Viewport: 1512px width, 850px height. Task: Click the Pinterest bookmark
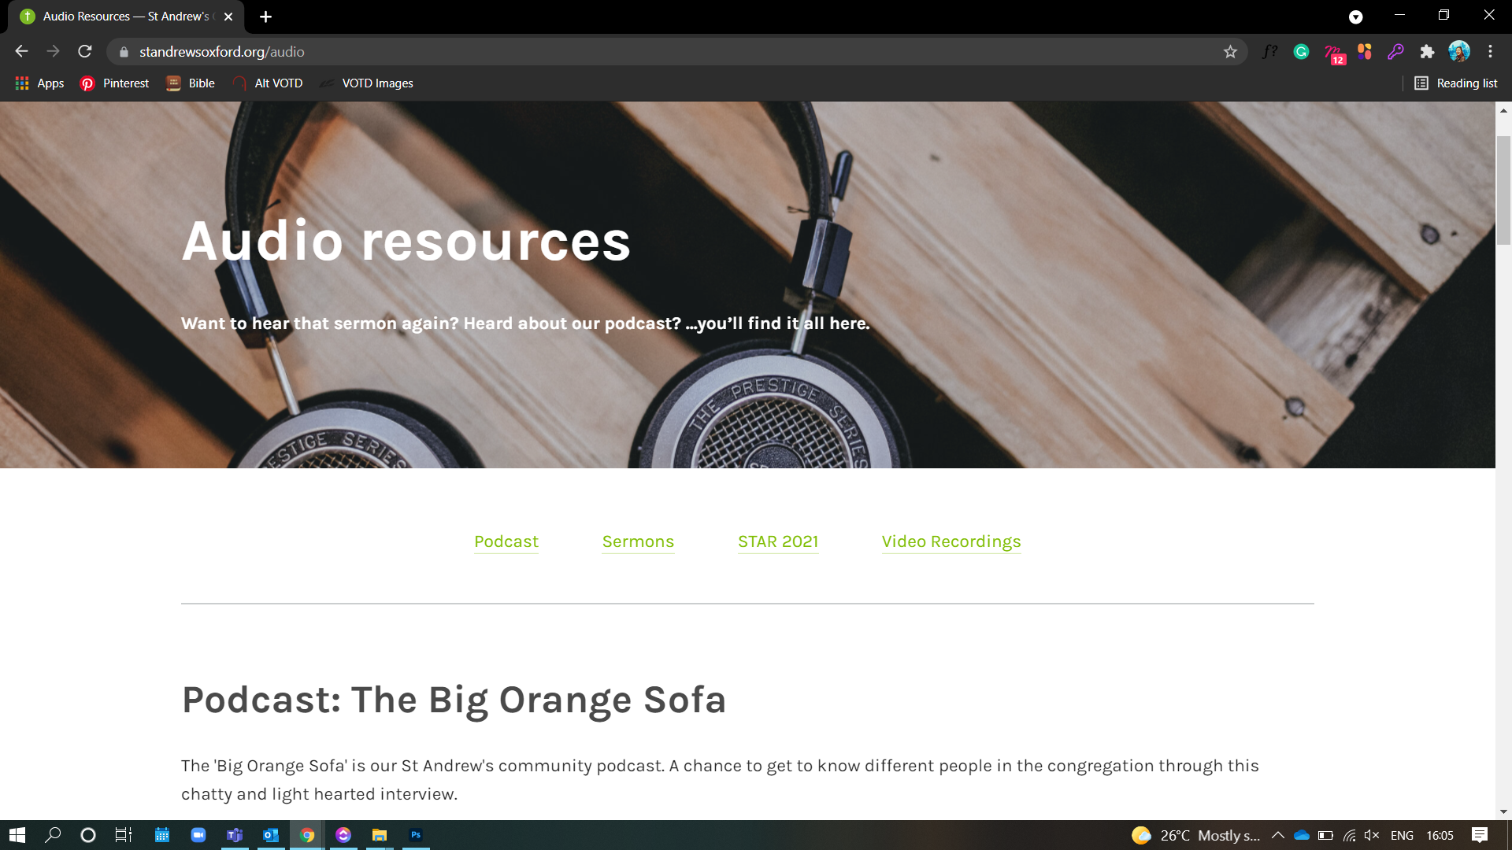click(115, 83)
